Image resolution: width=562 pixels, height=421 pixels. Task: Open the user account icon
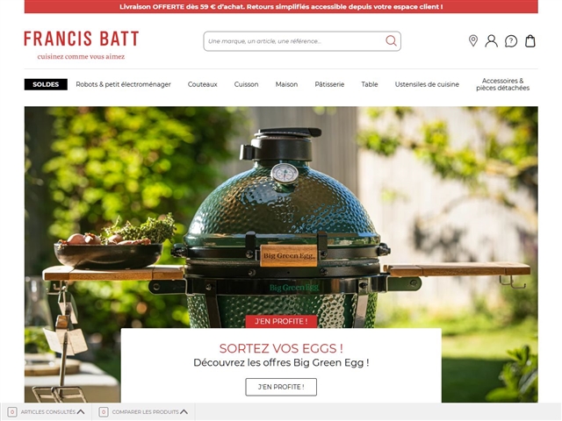tap(492, 41)
